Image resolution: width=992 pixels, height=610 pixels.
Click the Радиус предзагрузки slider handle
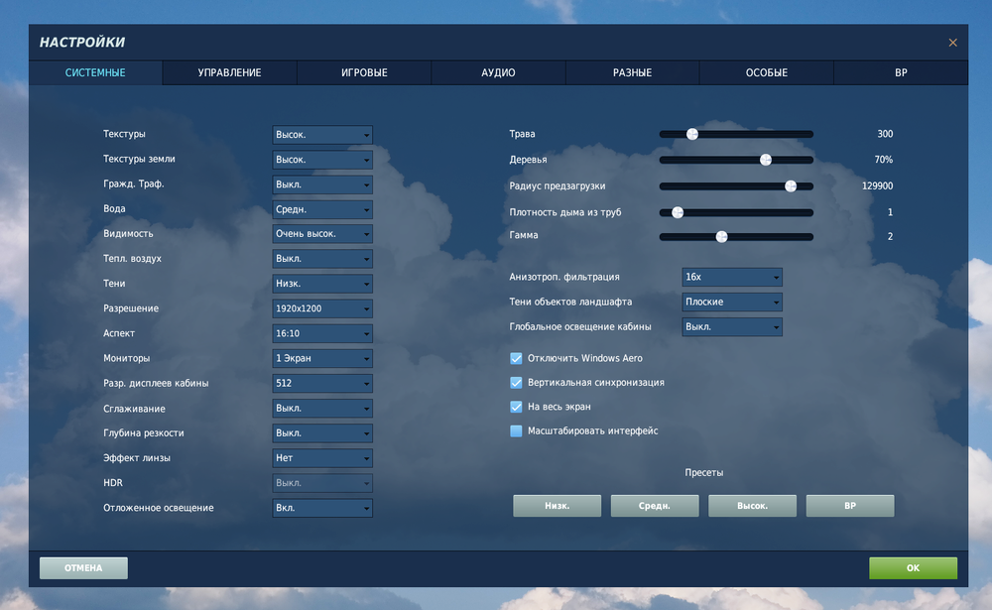[791, 186]
